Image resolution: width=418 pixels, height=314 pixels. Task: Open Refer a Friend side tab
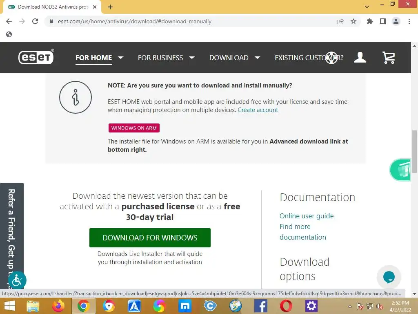pyautogui.click(x=12, y=235)
